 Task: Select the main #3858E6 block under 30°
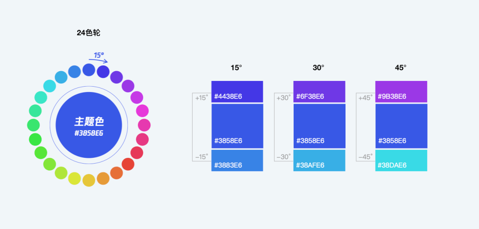point(319,126)
